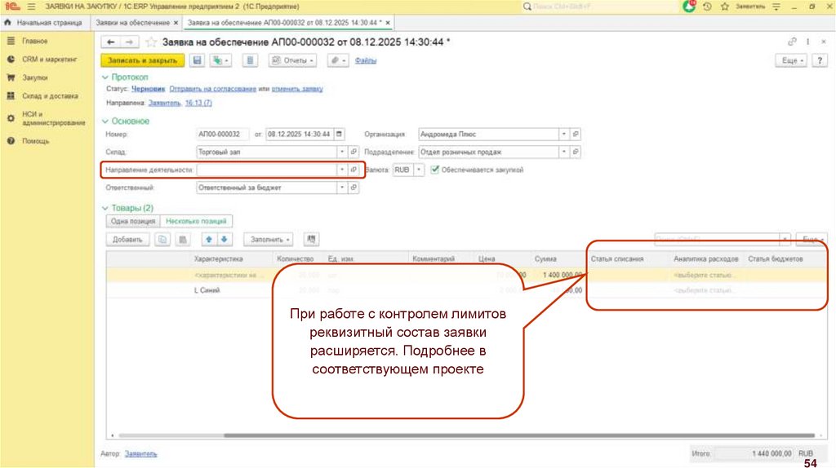Viewport: 836px width, 468px height.
Task: Open НСИ и администрирование section
Action: point(53,118)
